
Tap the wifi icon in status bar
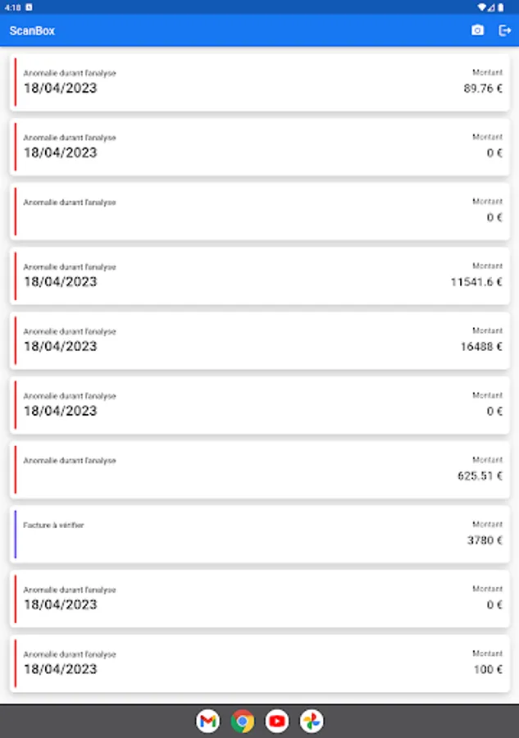481,7
